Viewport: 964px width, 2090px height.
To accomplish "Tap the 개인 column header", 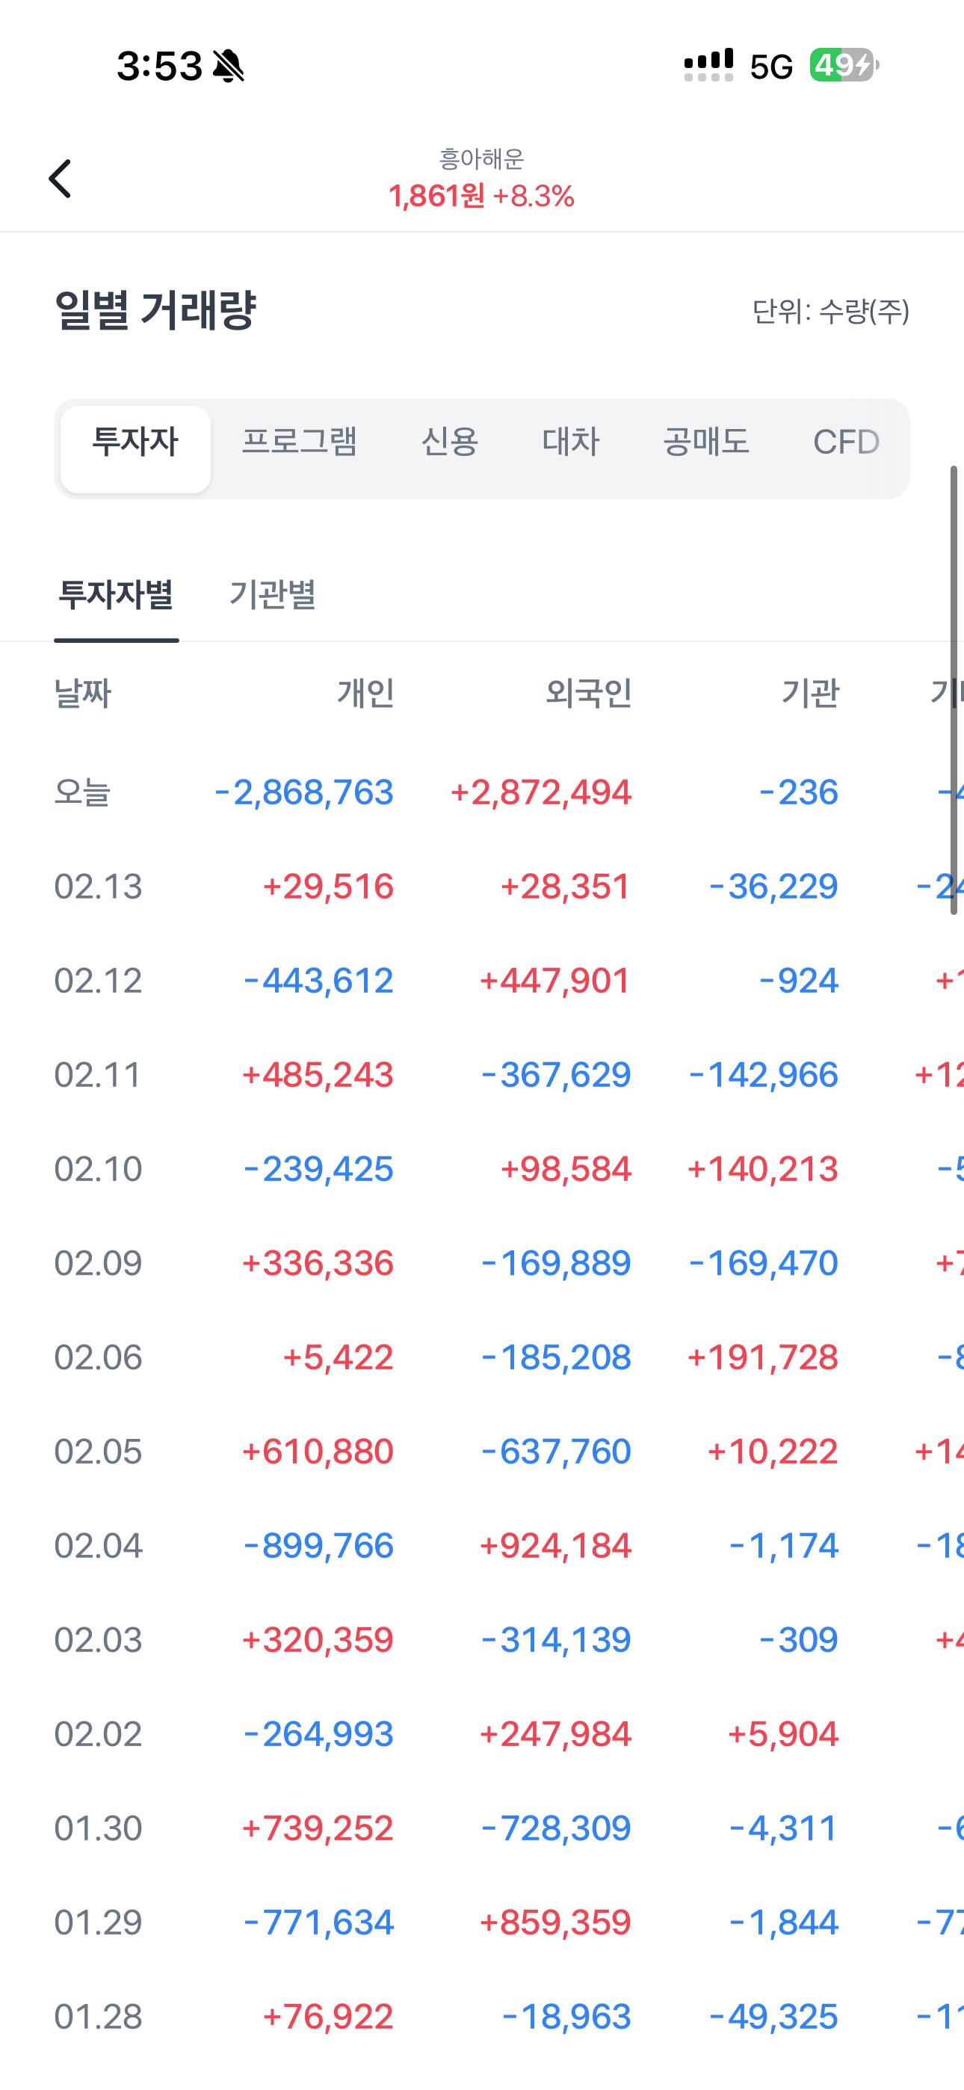I will (x=366, y=694).
